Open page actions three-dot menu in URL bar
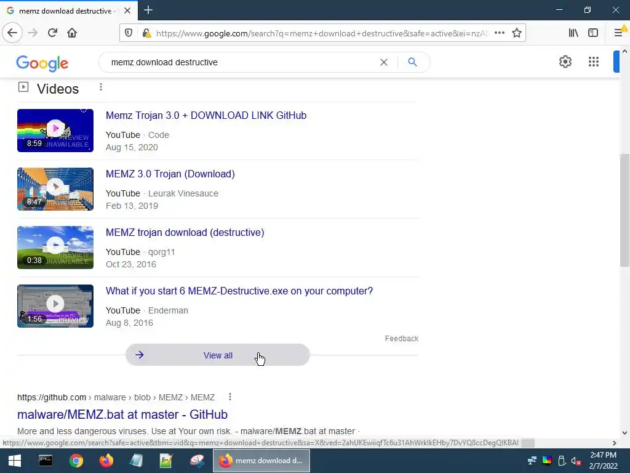 click(500, 33)
